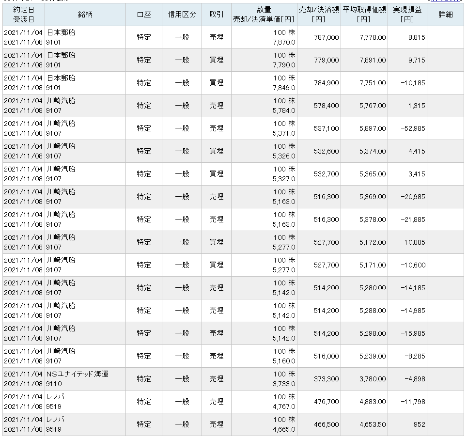The image size is (467, 438).
Task: Click realized loss value -14,185
Action: (x=413, y=288)
